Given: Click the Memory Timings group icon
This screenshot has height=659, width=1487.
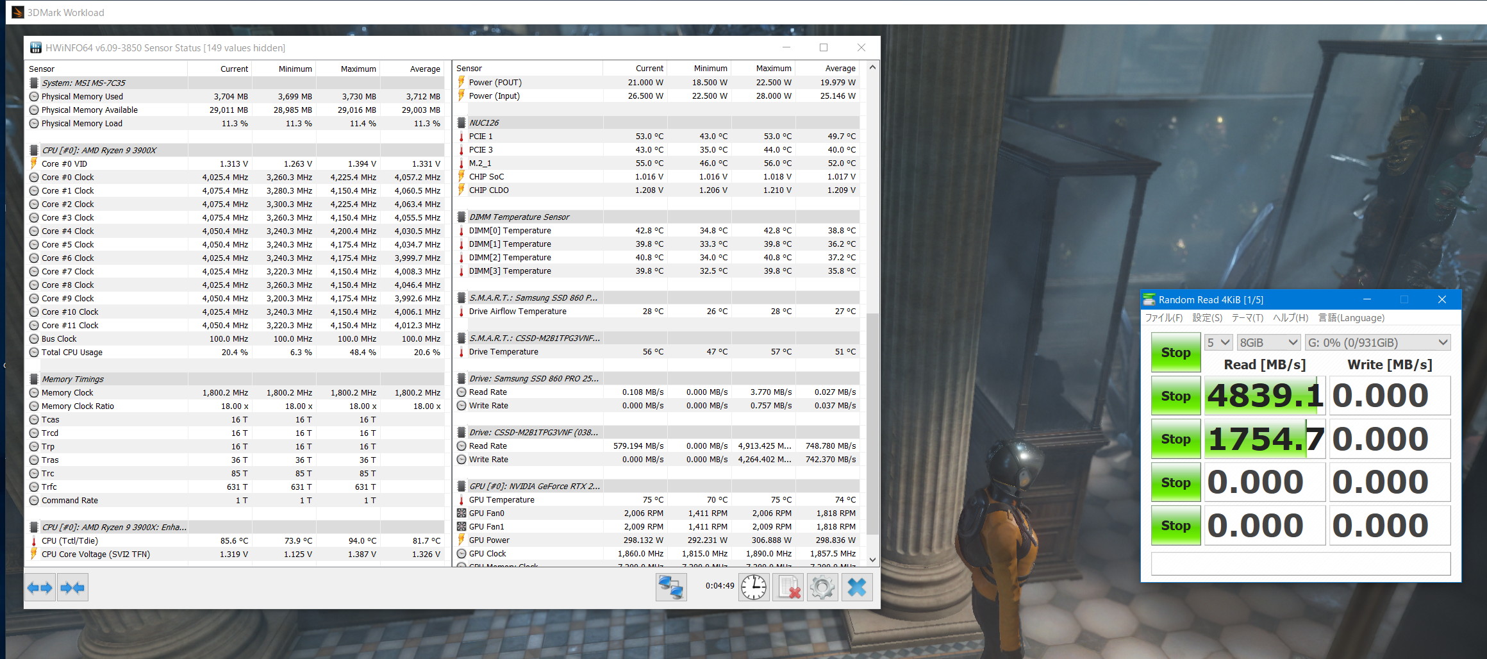Looking at the screenshot, I should 34,379.
